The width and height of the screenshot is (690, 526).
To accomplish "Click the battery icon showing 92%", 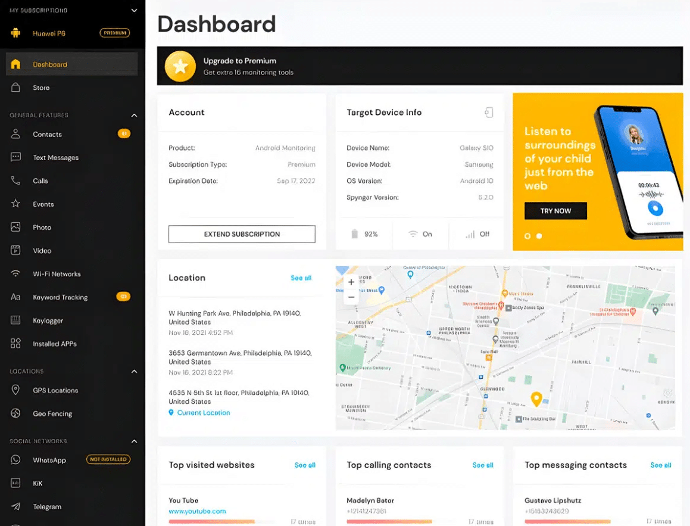I will (355, 234).
